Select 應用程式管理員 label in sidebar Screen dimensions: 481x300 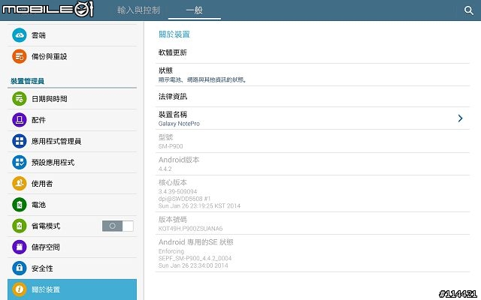[56, 141]
